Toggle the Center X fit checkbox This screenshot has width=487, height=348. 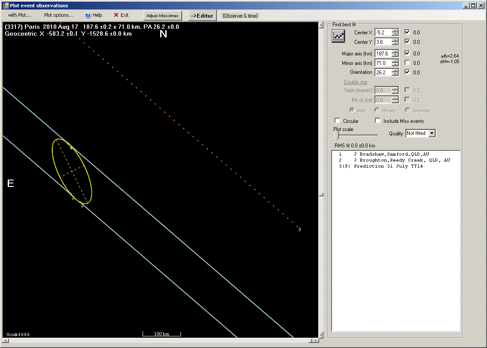pos(407,32)
